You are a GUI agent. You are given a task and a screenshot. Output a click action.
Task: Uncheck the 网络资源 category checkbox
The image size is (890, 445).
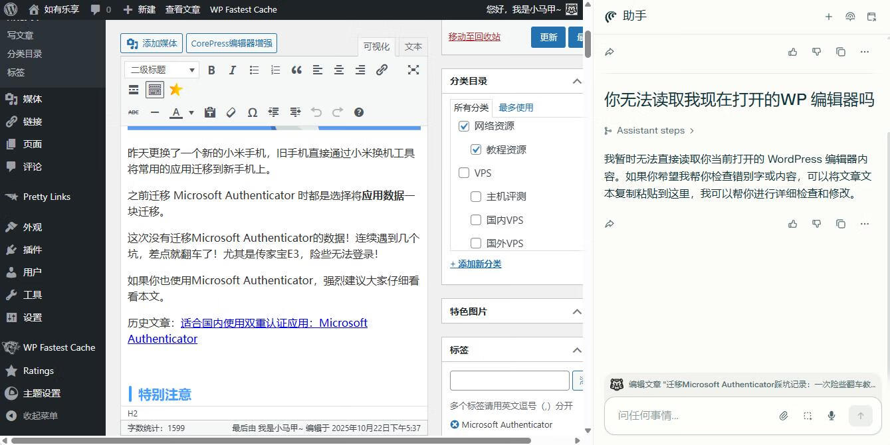click(464, 126)
